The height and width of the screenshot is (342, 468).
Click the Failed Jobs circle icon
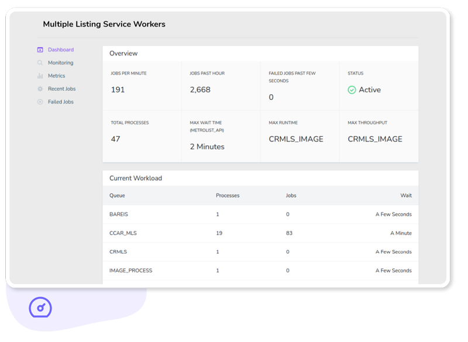pos(40,101)
